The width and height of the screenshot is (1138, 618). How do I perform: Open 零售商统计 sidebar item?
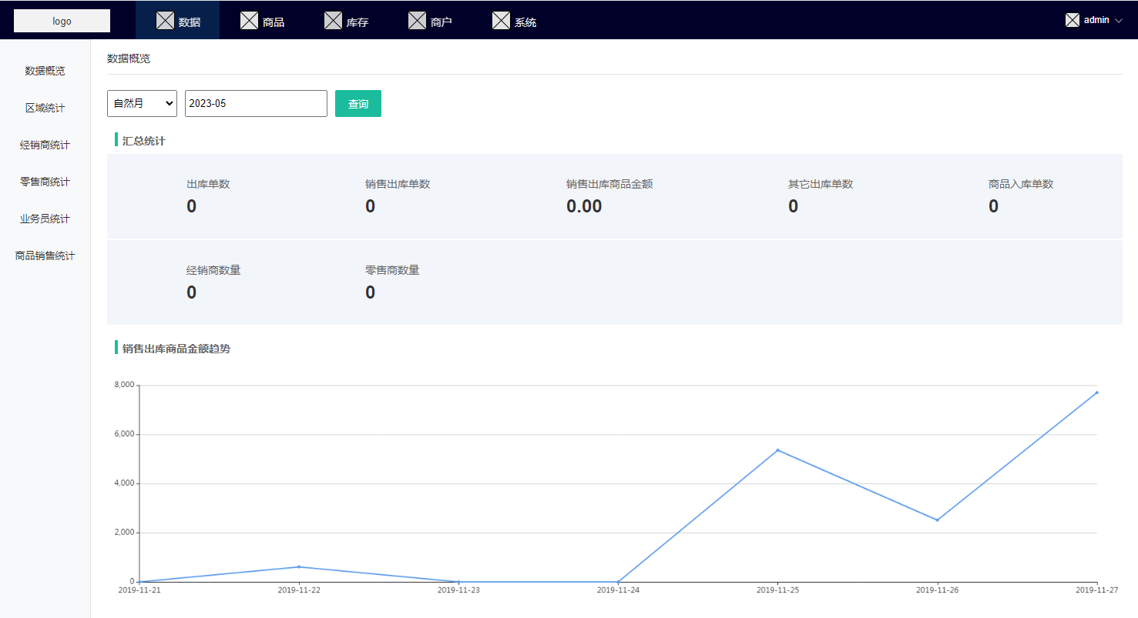coord(45,182)
